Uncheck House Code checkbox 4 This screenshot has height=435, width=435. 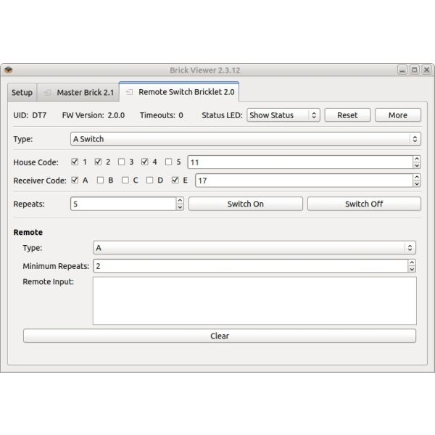click(x=144, y=162)
